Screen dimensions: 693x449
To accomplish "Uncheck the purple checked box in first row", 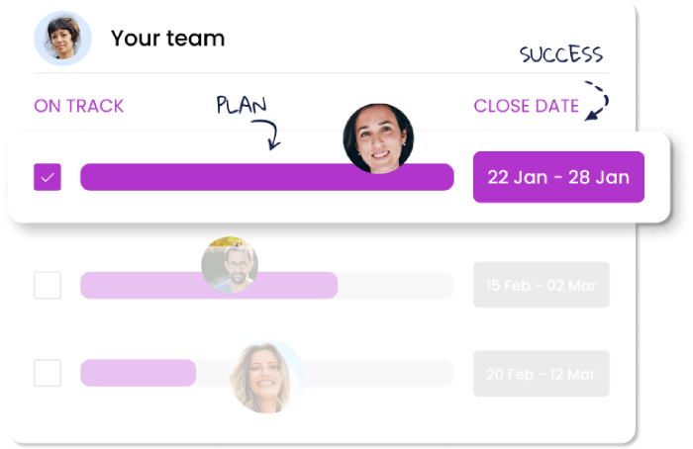I will (48, 177).
